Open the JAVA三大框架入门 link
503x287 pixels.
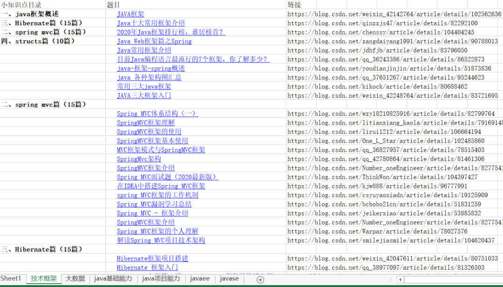tap(144, 95)
